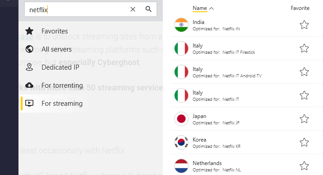Clear the netflix search text with X
323x175 pixels.
(133, 9)
